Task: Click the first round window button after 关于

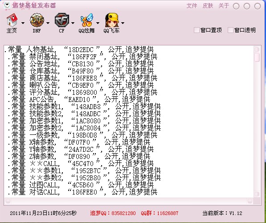Action: (236, 6)
